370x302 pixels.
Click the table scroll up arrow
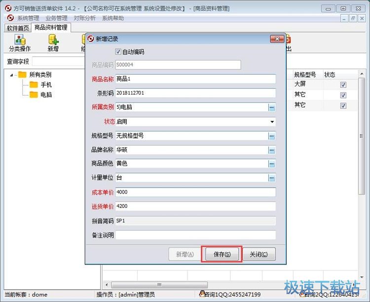(362, 74)
